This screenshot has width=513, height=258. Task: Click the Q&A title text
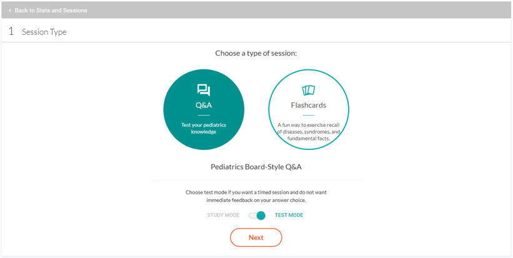tap(204, 106)
